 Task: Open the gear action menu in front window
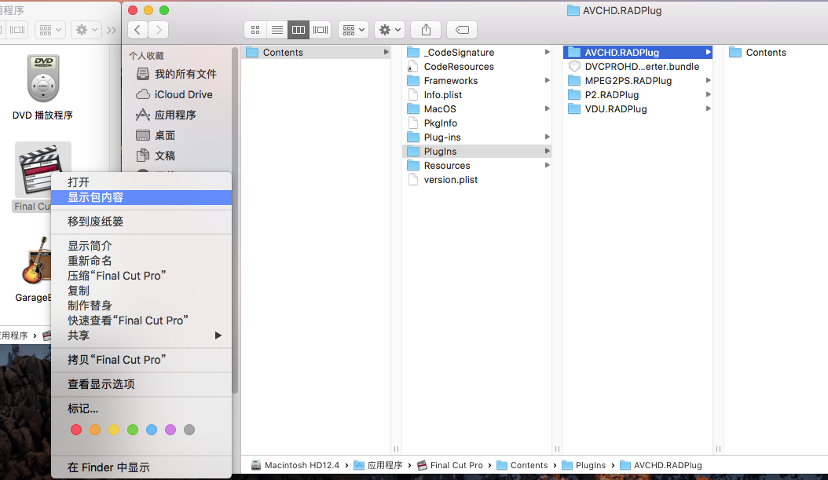390,30
